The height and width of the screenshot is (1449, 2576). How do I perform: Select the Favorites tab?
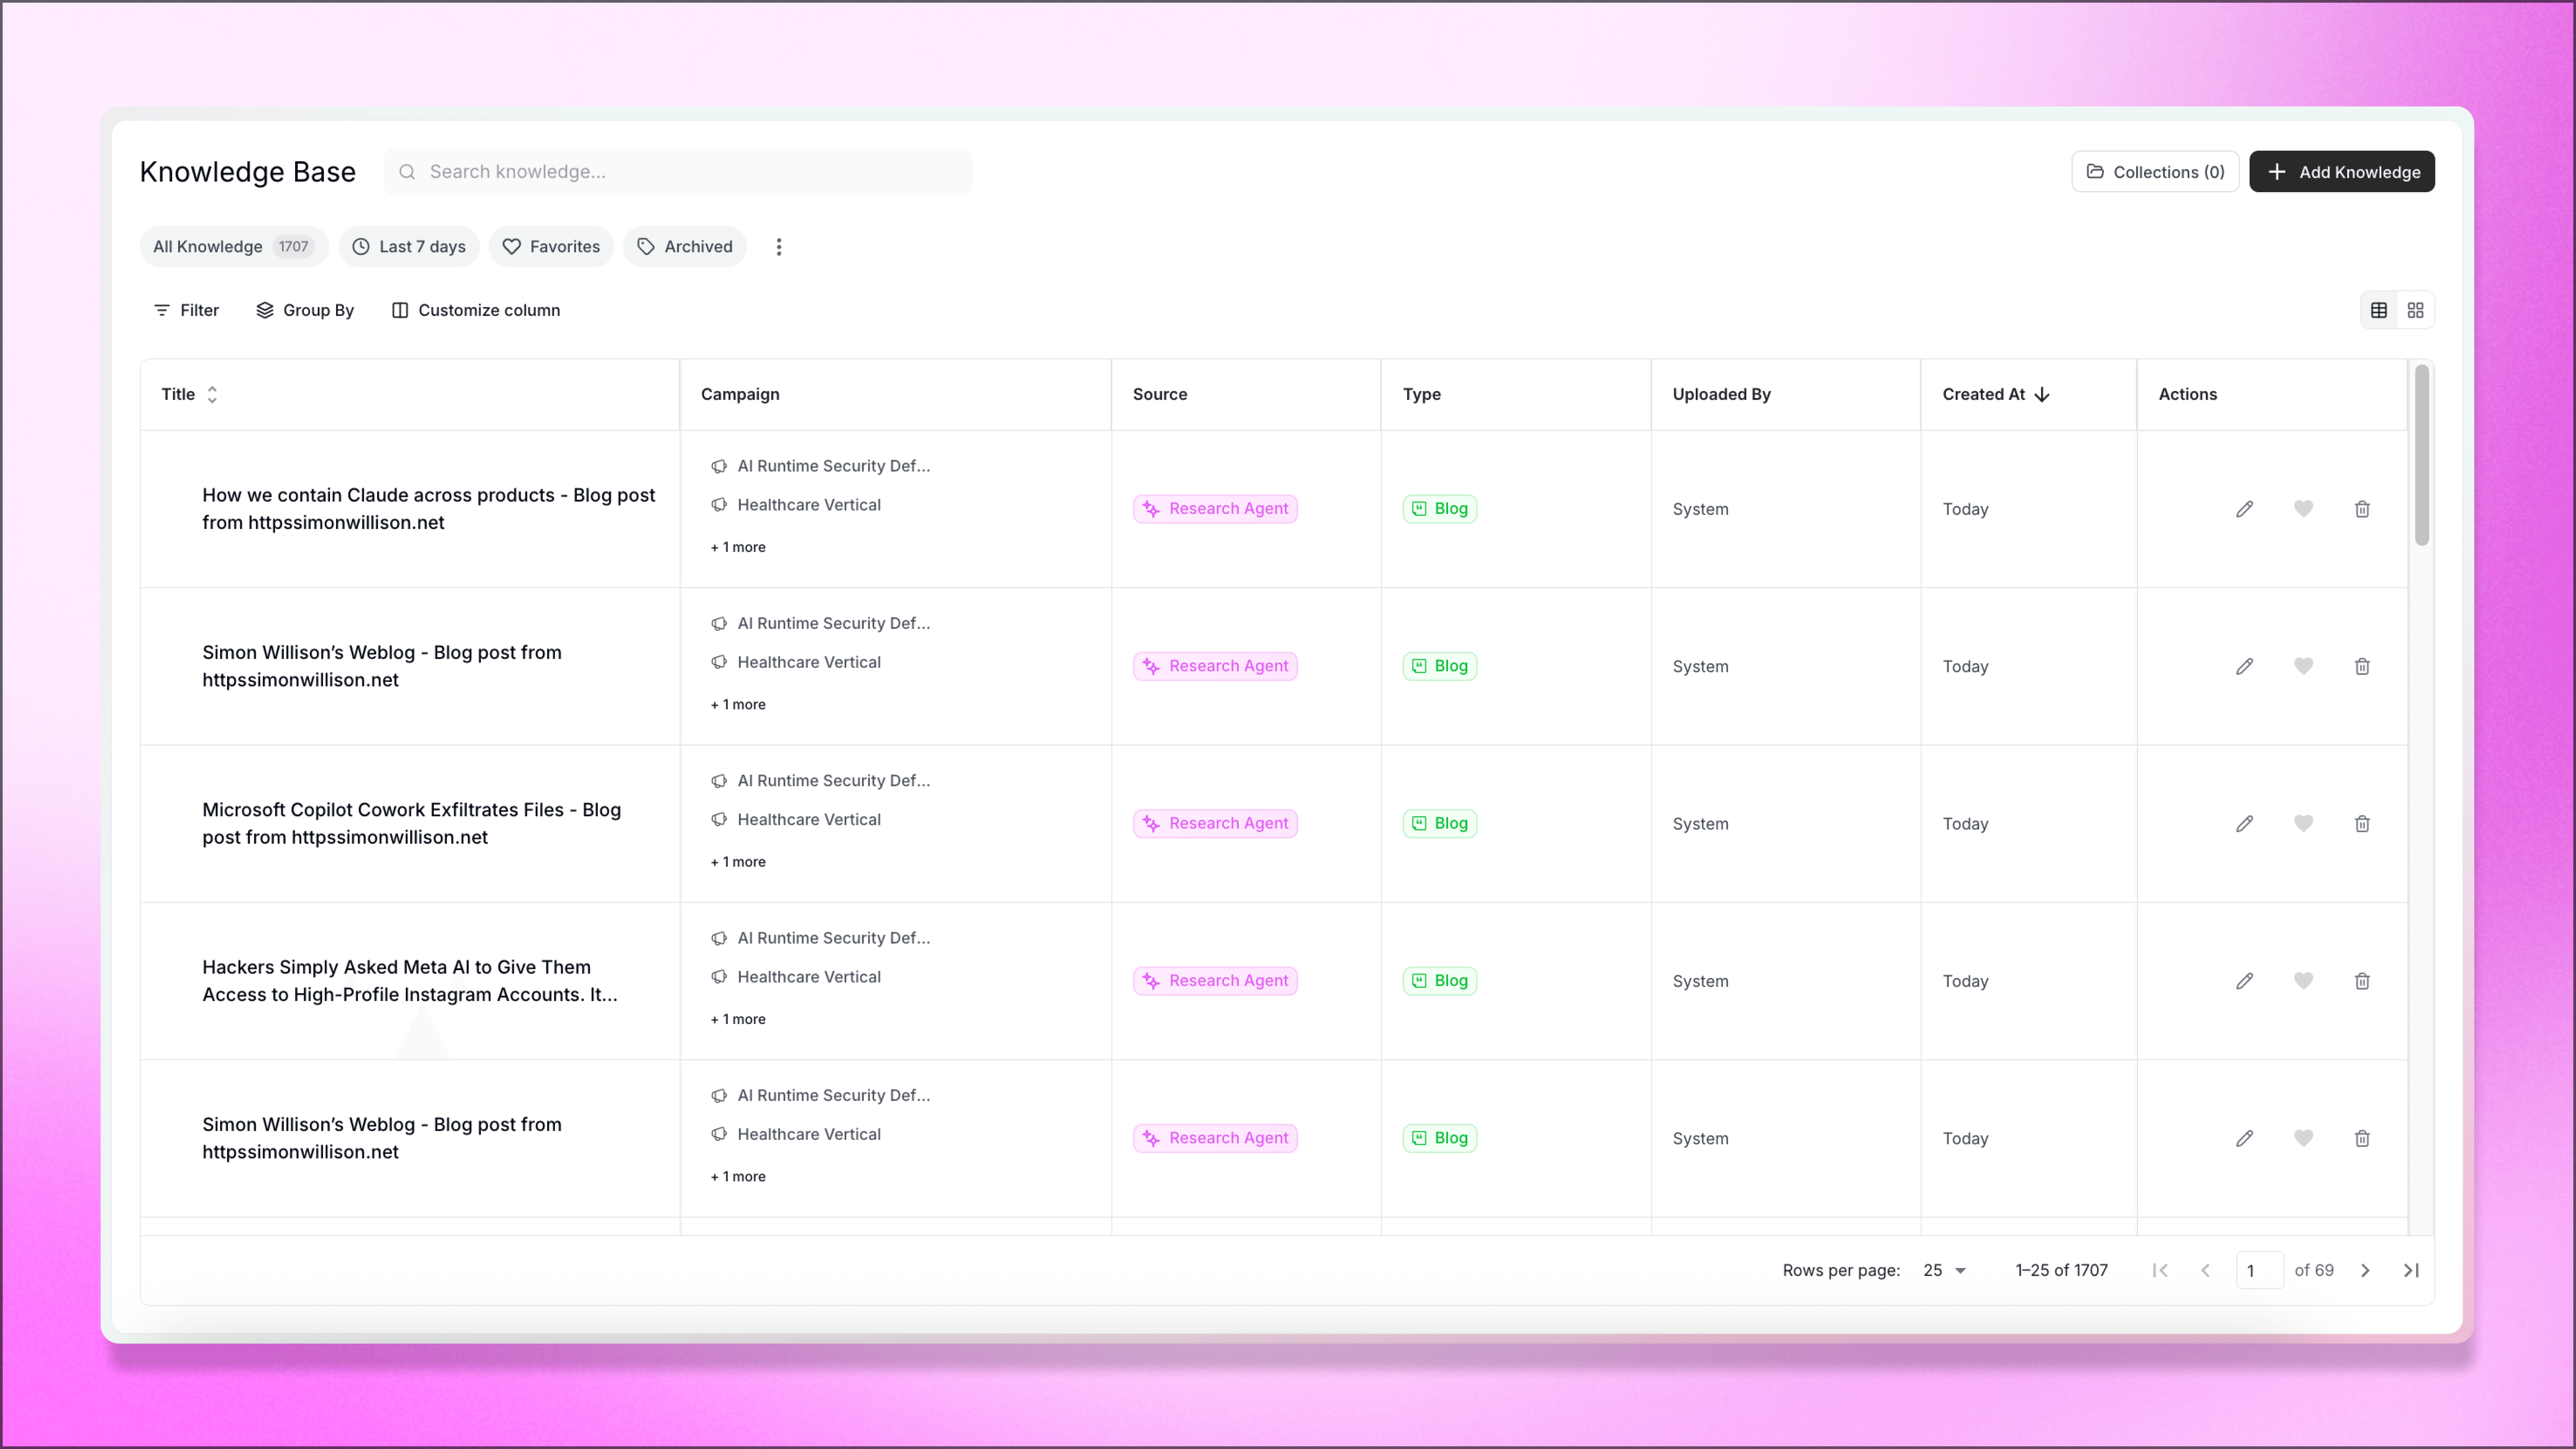(551, 247)
